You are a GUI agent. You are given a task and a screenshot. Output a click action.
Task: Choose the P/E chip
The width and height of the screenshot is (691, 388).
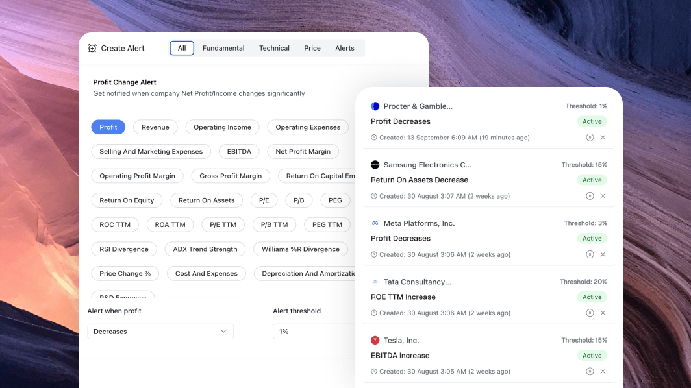click(264, 200)
